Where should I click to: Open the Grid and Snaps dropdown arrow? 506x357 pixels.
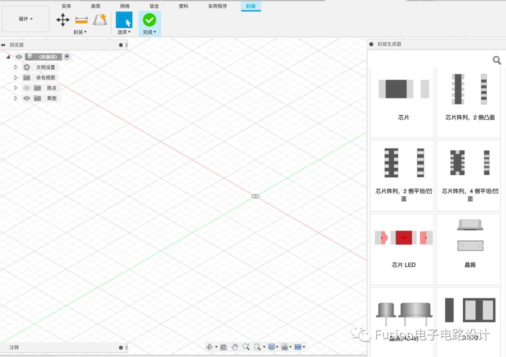[290, 347]
